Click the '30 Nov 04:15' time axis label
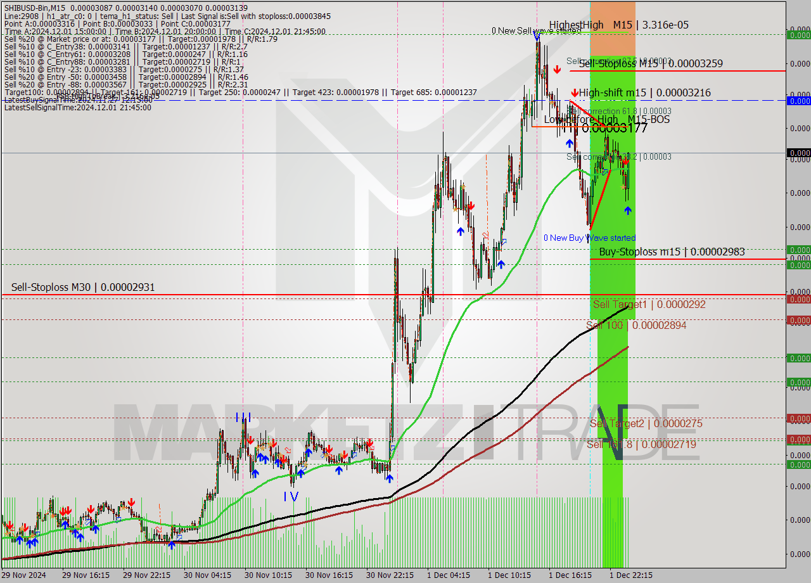Image resolution: width=811 pixels, height=583 pixels. coord(208,575)
